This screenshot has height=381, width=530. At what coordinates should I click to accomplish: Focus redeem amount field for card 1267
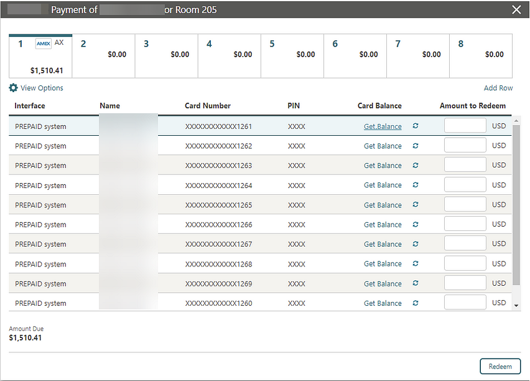(x=465, y=243)
